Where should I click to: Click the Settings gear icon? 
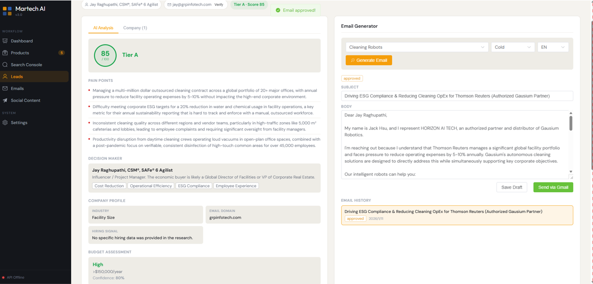(5, 123)
